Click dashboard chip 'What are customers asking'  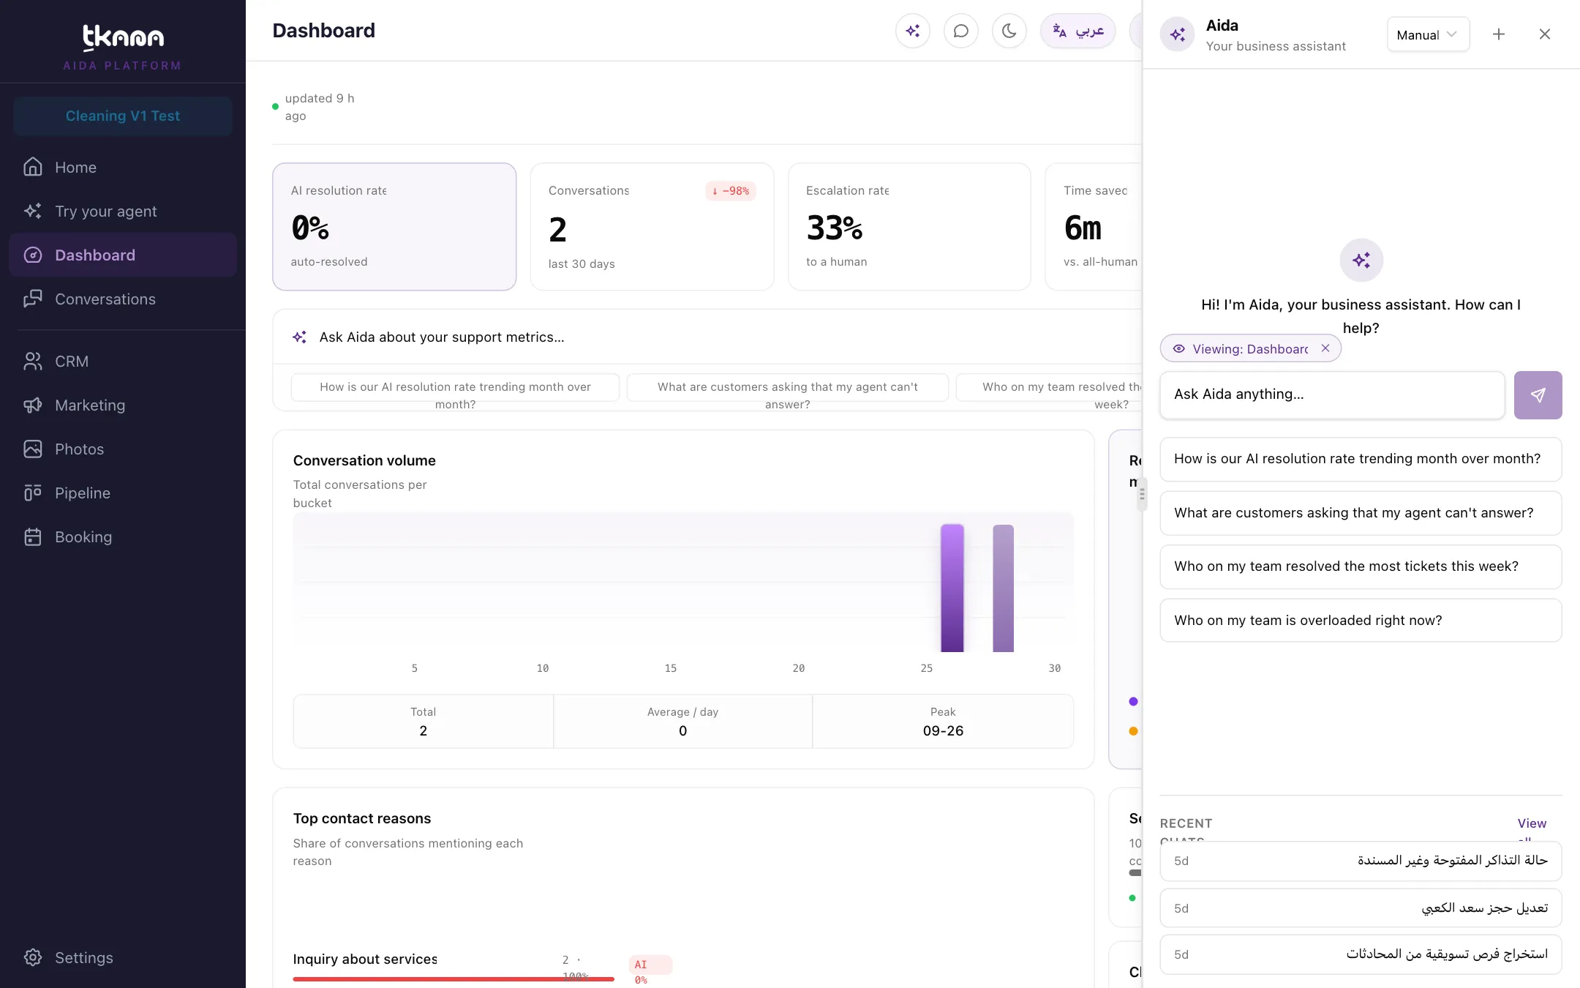[x=788, y=388]
